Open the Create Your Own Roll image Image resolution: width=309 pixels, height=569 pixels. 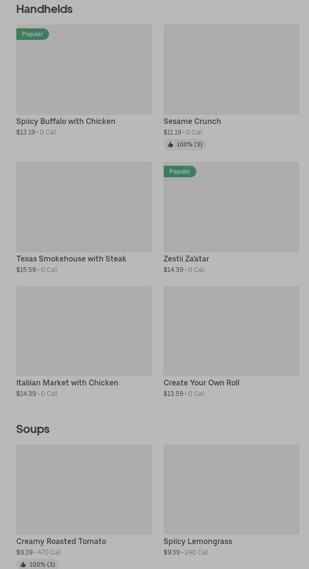[231, 331]
